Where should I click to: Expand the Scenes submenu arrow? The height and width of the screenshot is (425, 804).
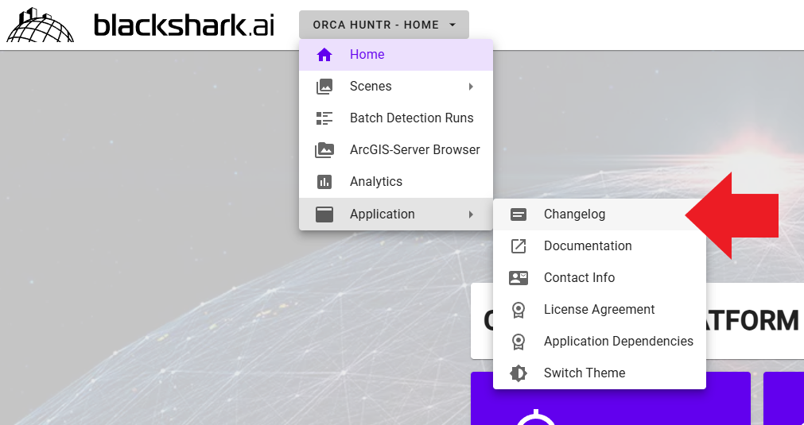471,87
